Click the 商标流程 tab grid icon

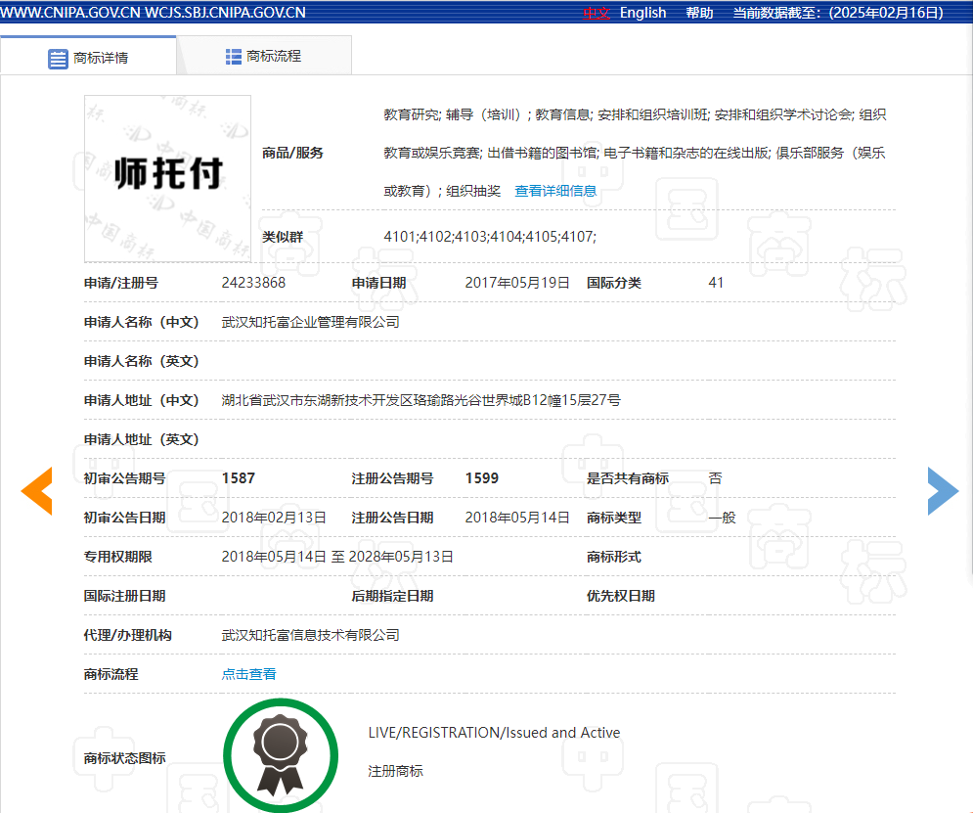pos(234,57)
